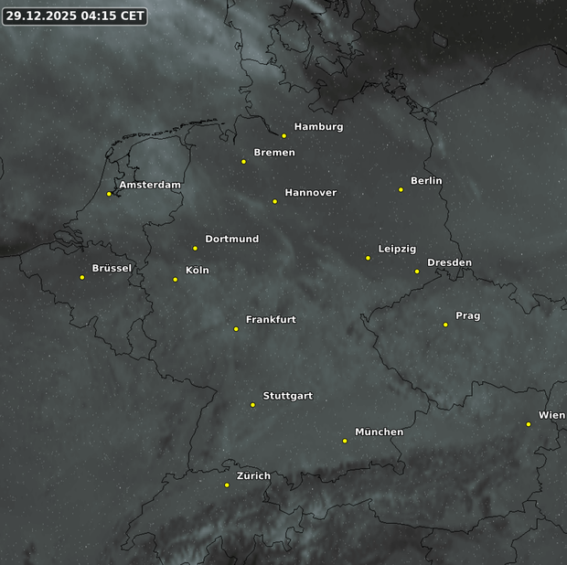This screenshot has height=565, width=567.
Task: Click the Hannover yellow marker dot
Action: click(274, 201)
